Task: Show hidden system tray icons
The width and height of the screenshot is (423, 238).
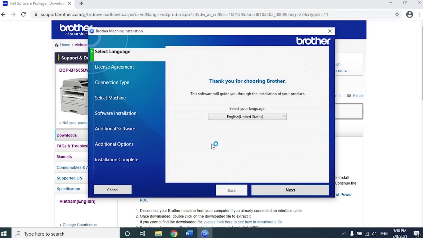Action: coord(344,234)
